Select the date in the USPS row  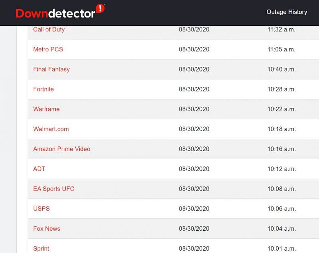coord(194,208)
